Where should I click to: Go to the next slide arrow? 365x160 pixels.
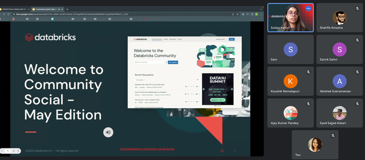point(14,151)
